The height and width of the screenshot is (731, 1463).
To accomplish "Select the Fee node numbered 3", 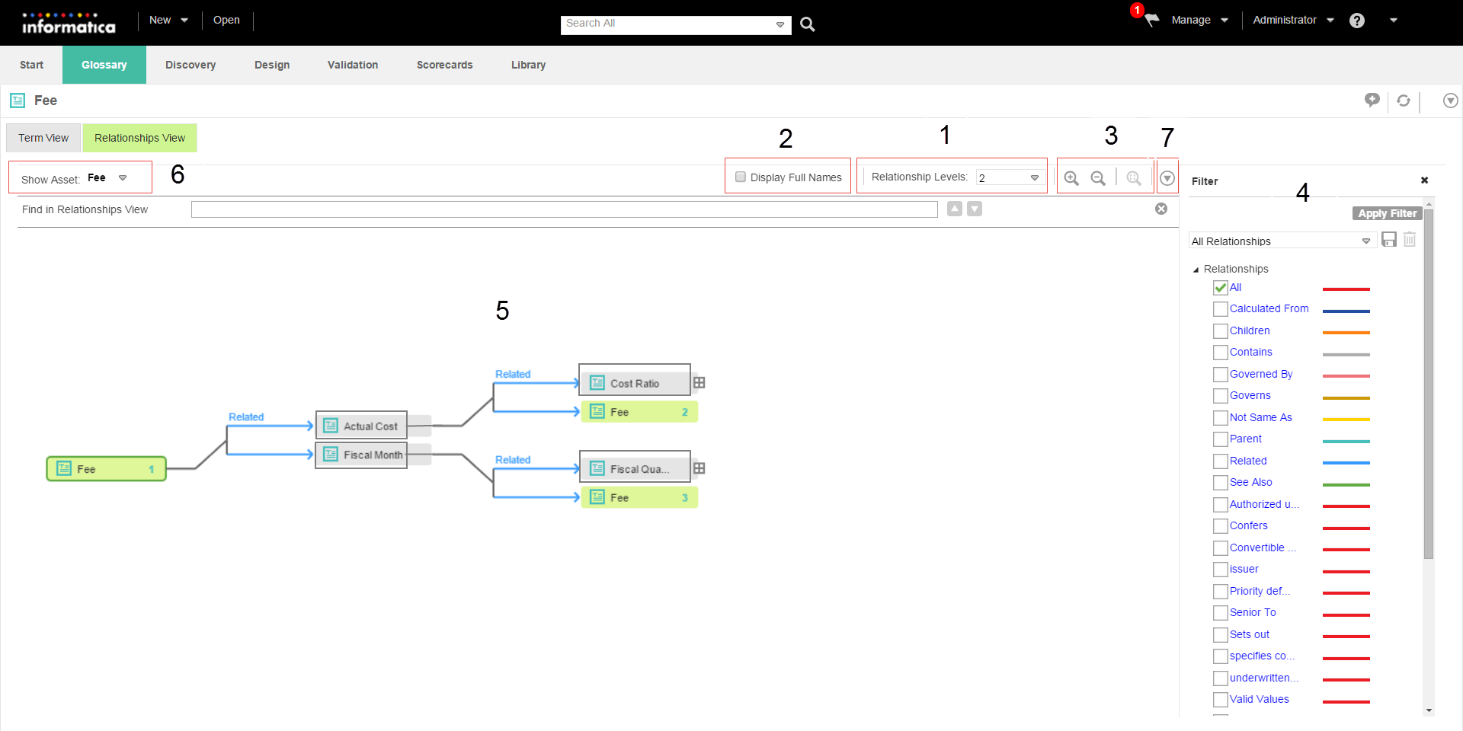I will (x=639, y=497).
